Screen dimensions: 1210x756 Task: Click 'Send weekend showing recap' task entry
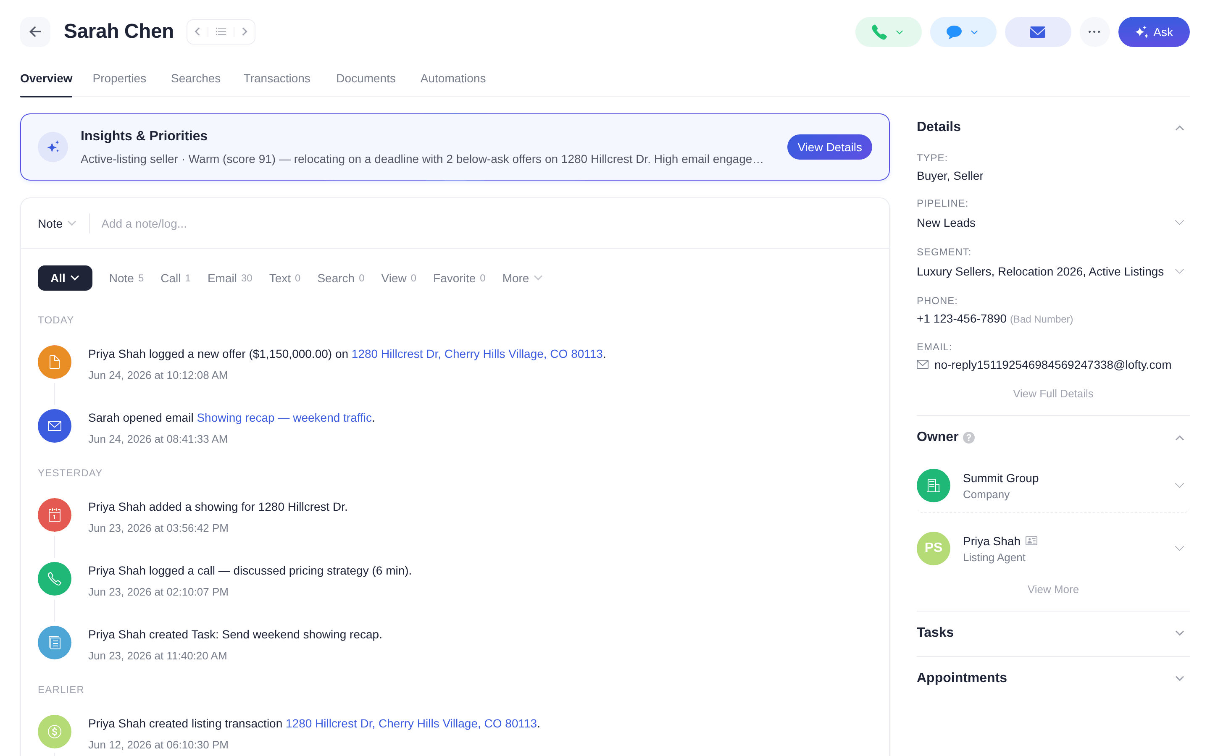click(x=235, y=635)
